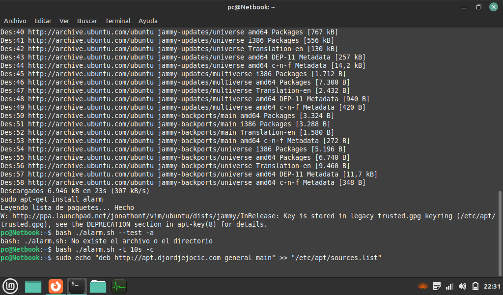Click the window title 'pc@Netbook: ~'
Image resolution: width=503 pixels, height=295 pixels.
(251, 7)
